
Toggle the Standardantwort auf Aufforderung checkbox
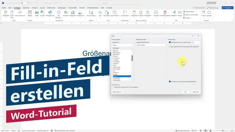(x=170, y=43)
